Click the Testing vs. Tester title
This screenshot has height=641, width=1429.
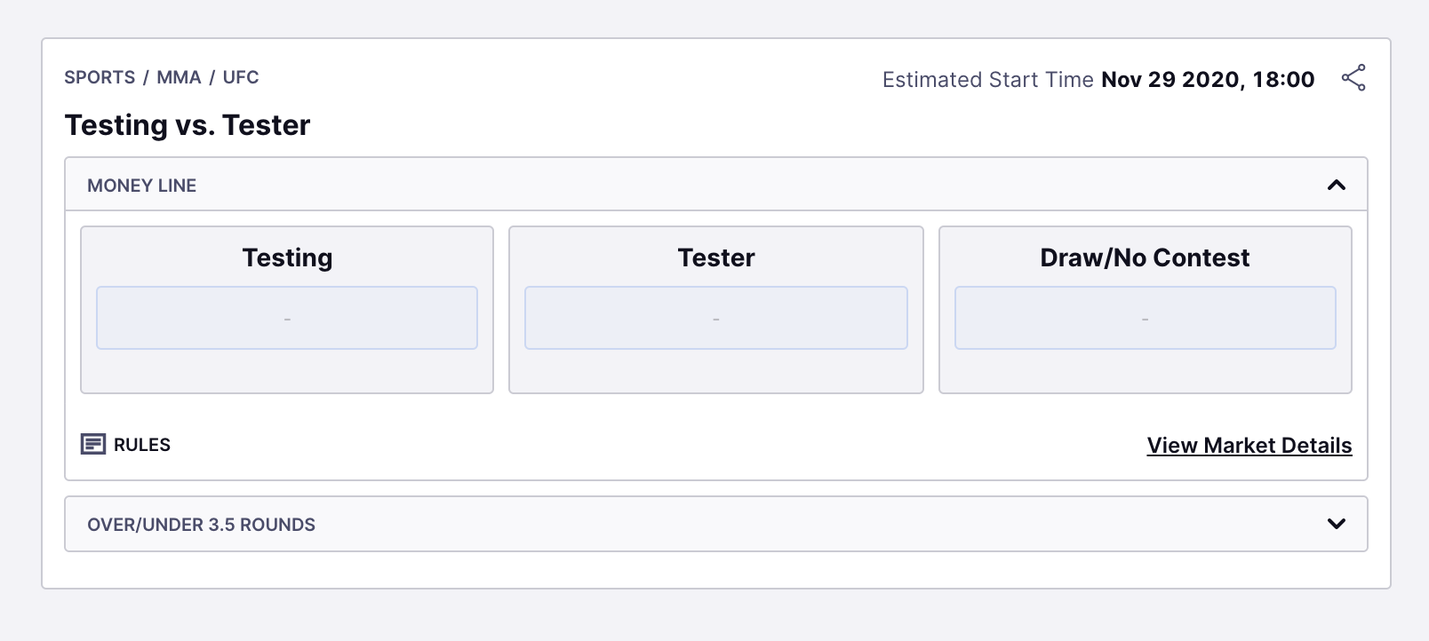click(x=187, y=125)
